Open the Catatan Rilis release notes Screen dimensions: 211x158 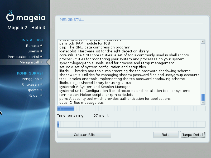[x=84, y=135]
